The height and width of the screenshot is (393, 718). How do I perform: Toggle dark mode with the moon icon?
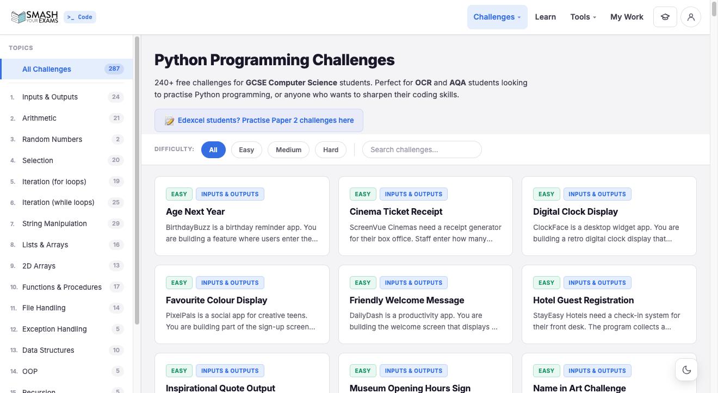(x=686, y=370)
